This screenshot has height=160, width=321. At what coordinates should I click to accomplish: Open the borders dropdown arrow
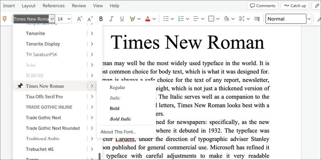(x=218, y=19)
